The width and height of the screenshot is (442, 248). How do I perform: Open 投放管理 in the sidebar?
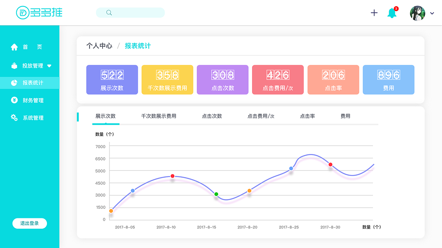coord(33,65)
